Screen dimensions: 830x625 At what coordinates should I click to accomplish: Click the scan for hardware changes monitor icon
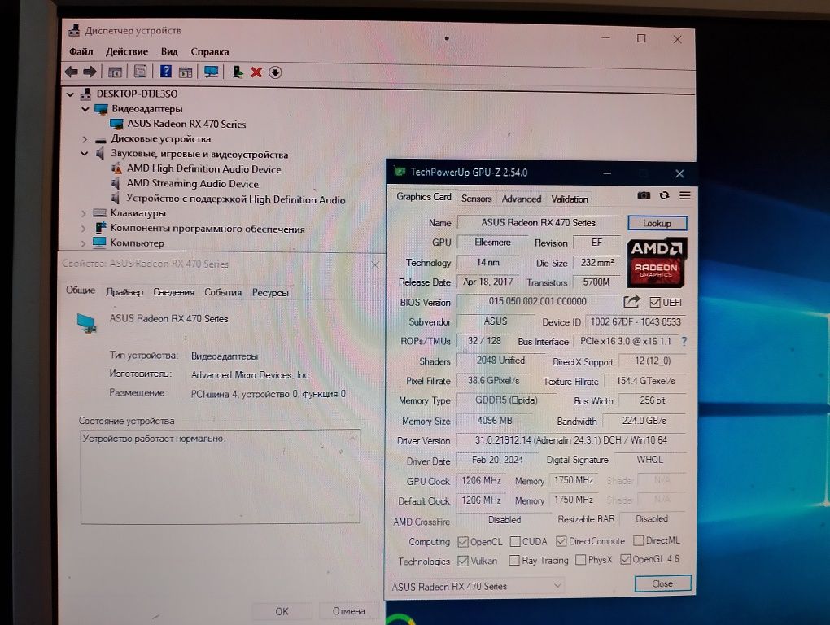click(212, 72)
